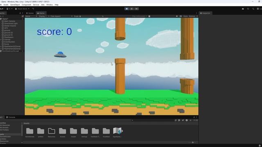Select Main Camera in Hierarchy
The image size is (262, 147).
pyautogui.click(x=10, y=21)
